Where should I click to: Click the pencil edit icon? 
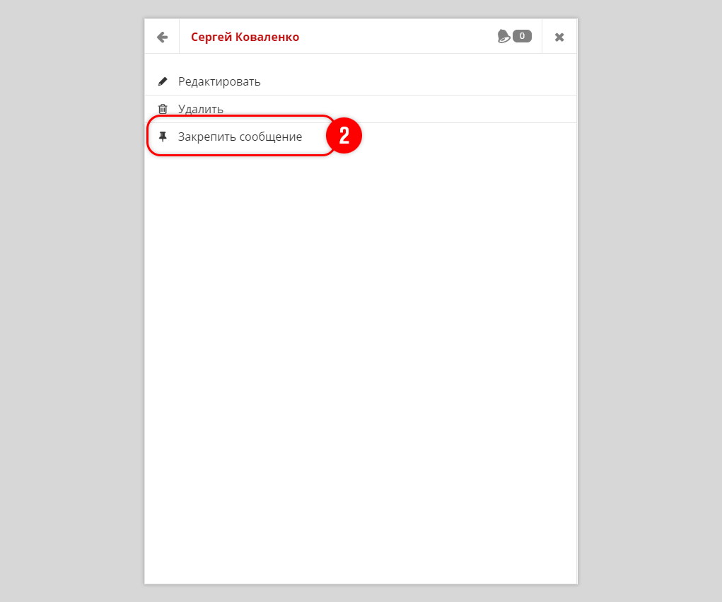[x=163, y=81]
